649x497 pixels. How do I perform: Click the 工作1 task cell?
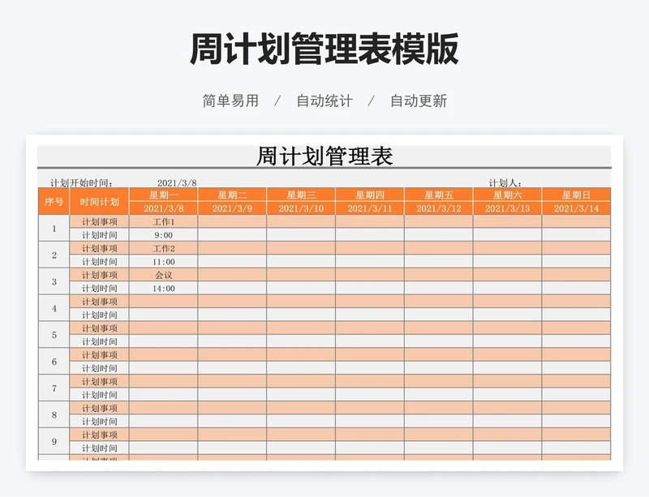click(x=164, y=222)
